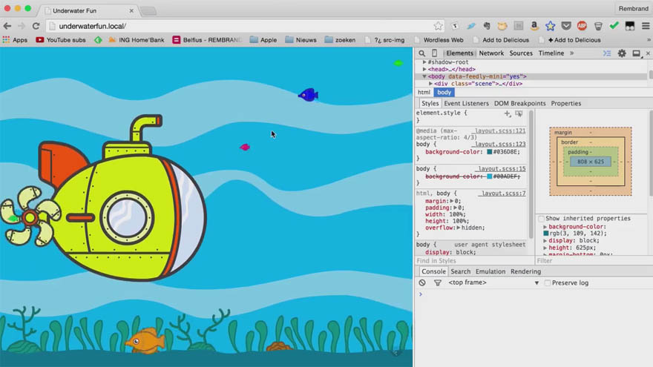Expand computed display property
The image size is (653, 367).
coord(545,240)
